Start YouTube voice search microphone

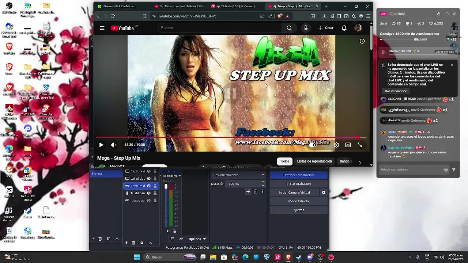coord(306,28)
